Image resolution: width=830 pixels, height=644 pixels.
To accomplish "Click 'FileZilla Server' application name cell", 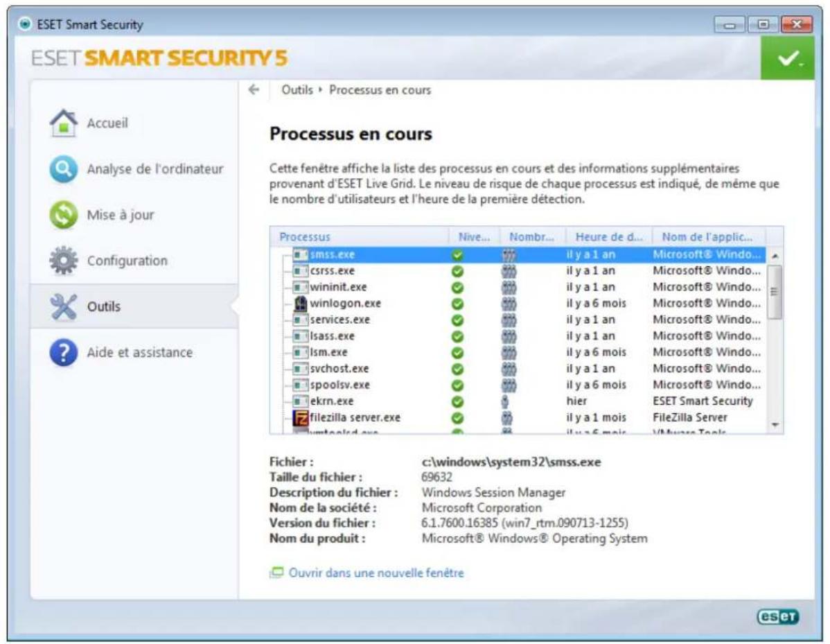I will tap(690, 418).
